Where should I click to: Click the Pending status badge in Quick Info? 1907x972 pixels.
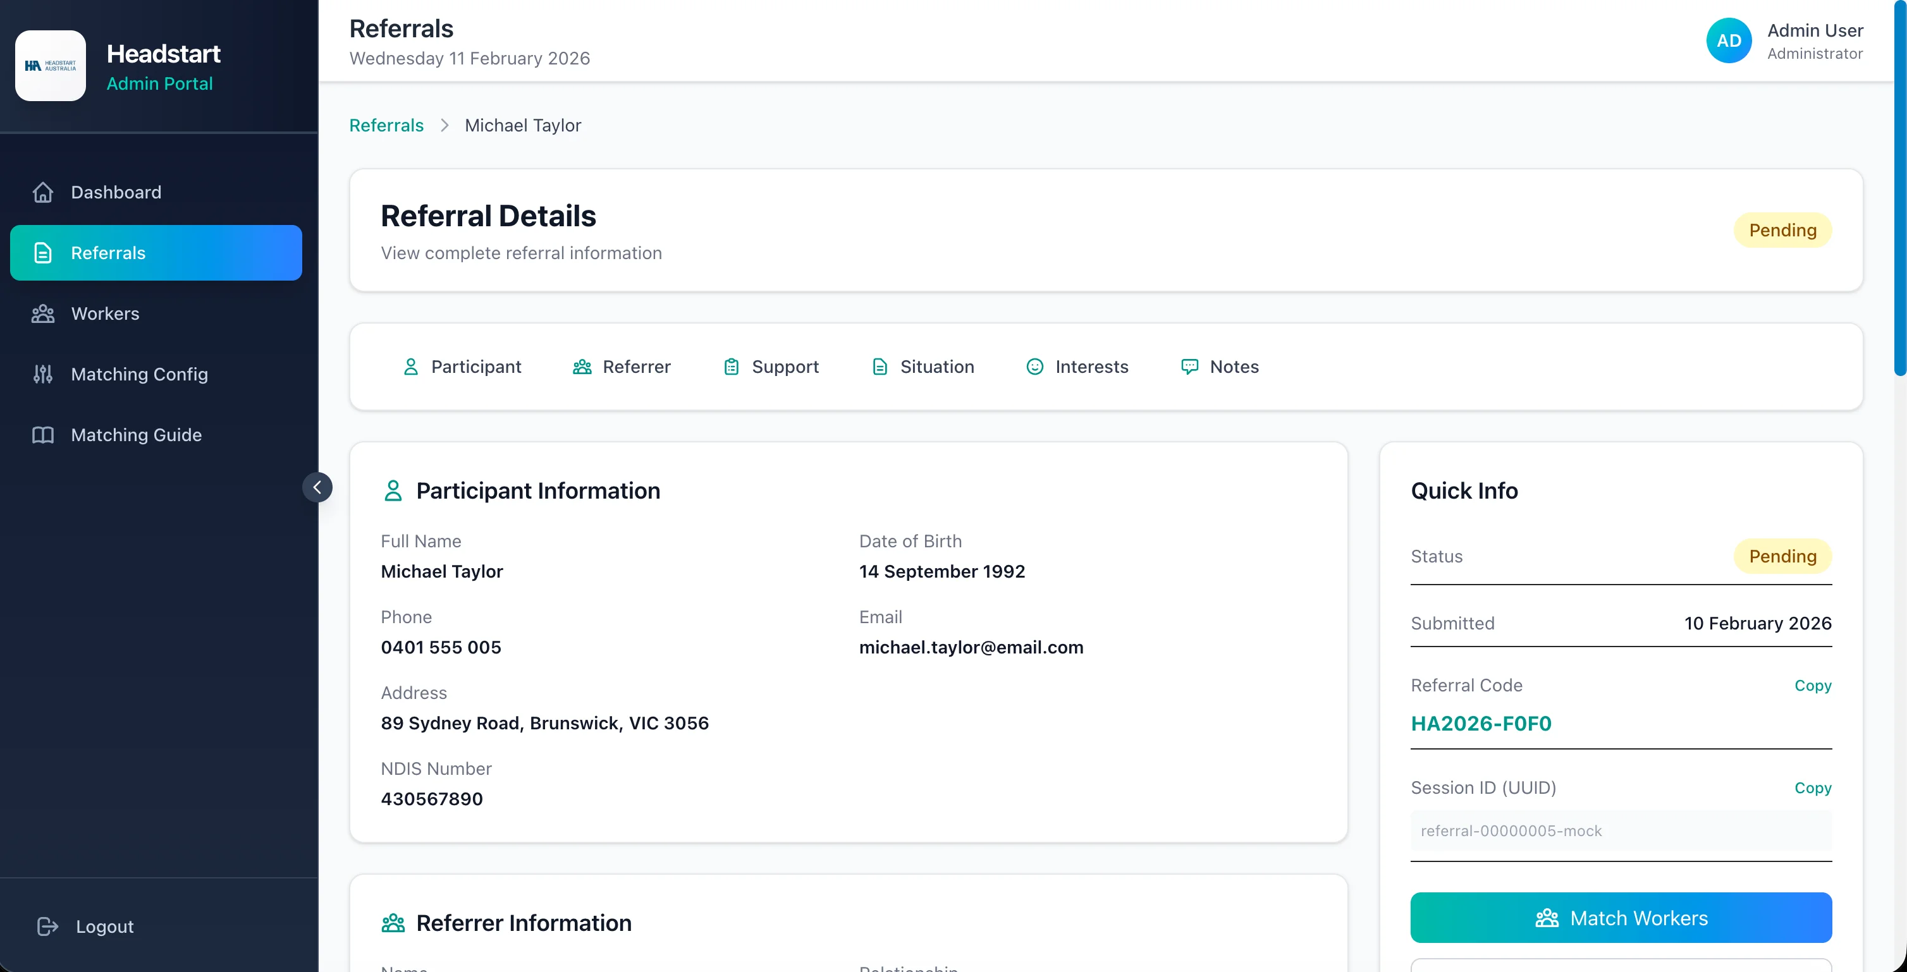pos(1782,556)
